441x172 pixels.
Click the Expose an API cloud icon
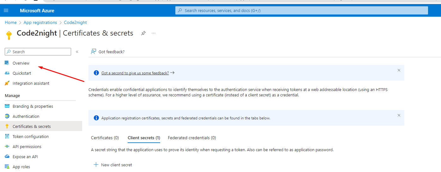pyautogui.click(x=7, y=157)
